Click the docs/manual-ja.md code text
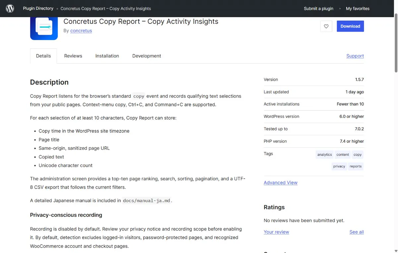Image resolution: width=398 pixels, height=253 pixels. 147,201
